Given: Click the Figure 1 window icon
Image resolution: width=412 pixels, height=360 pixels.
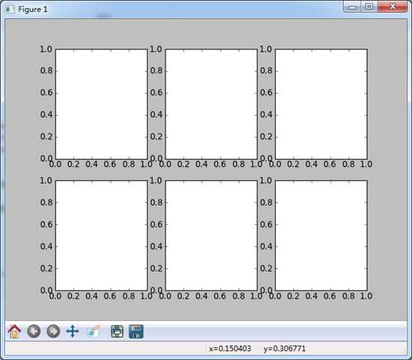Looking at the screenshot, I should [10, 10].
